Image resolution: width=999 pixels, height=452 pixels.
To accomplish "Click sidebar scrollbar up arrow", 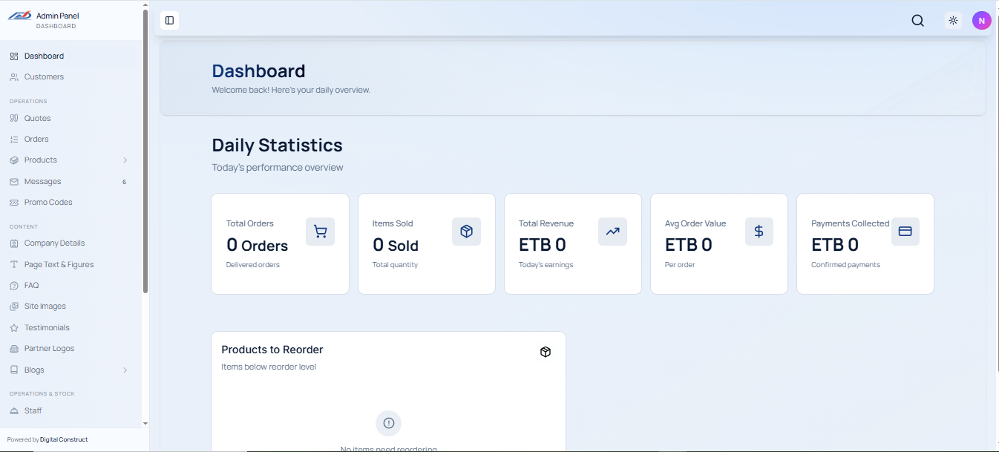I will 145,5.
